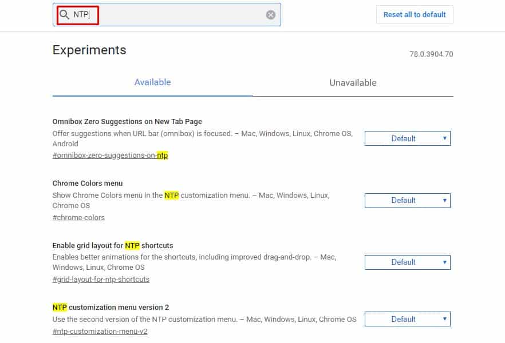Clear the search text with the X icon
505x343 pixels.
click(x=270, y=15)
